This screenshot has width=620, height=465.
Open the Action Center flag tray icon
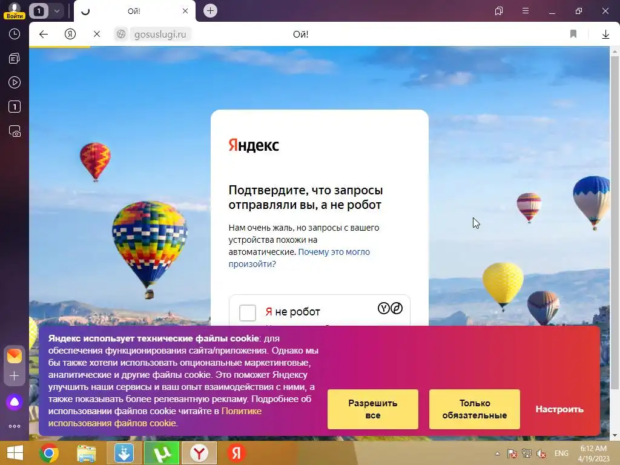[x=512, y=453]
